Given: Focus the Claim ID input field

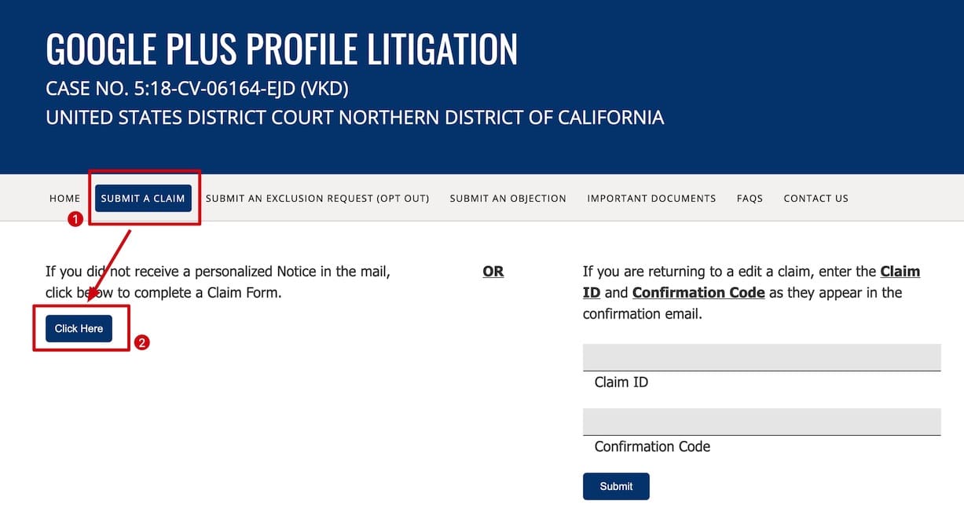Looking at the screenshot, I should pos(761,357).
